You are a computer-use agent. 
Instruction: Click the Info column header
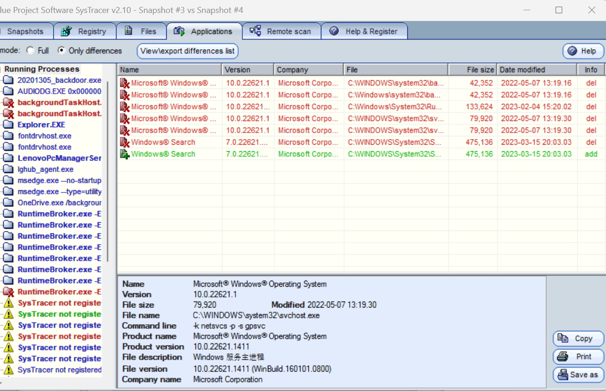tap(591, 70)
